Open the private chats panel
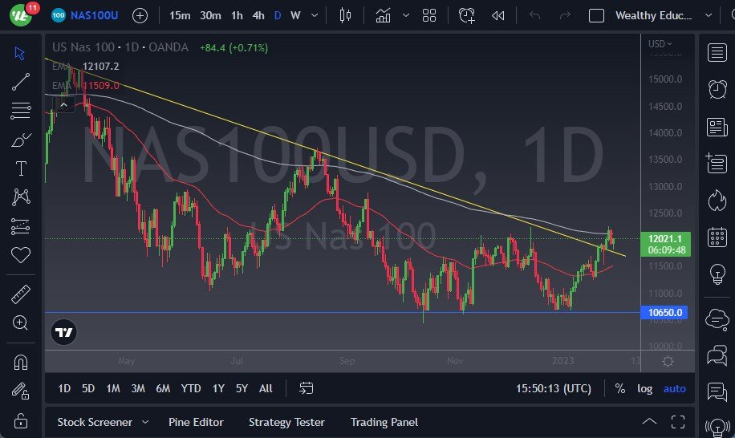735x438 pixels. [717, 355]
